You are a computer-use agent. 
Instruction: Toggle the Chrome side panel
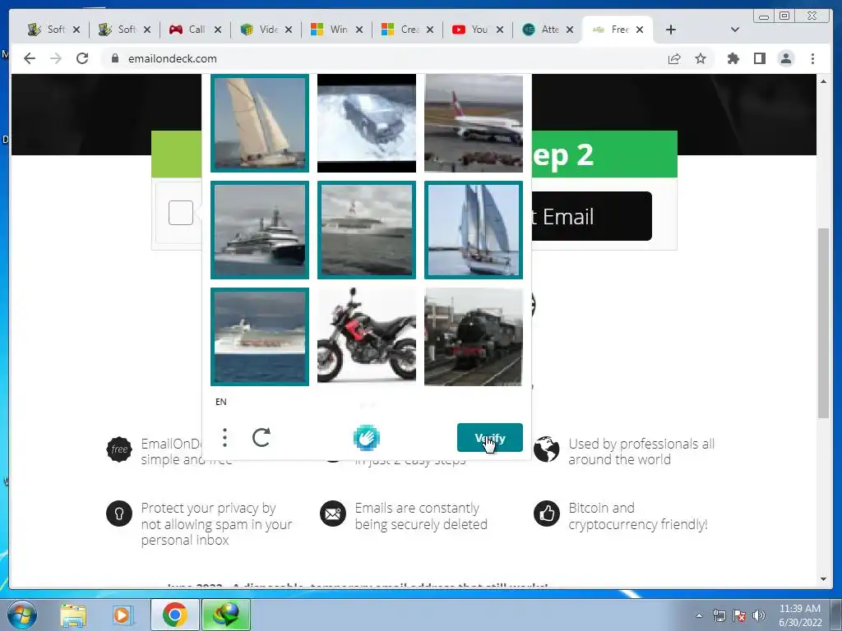(x=759, y=58)
